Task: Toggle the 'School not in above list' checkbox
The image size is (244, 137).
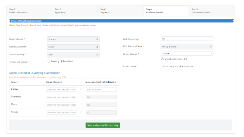Action: click(x=162, y=59)
